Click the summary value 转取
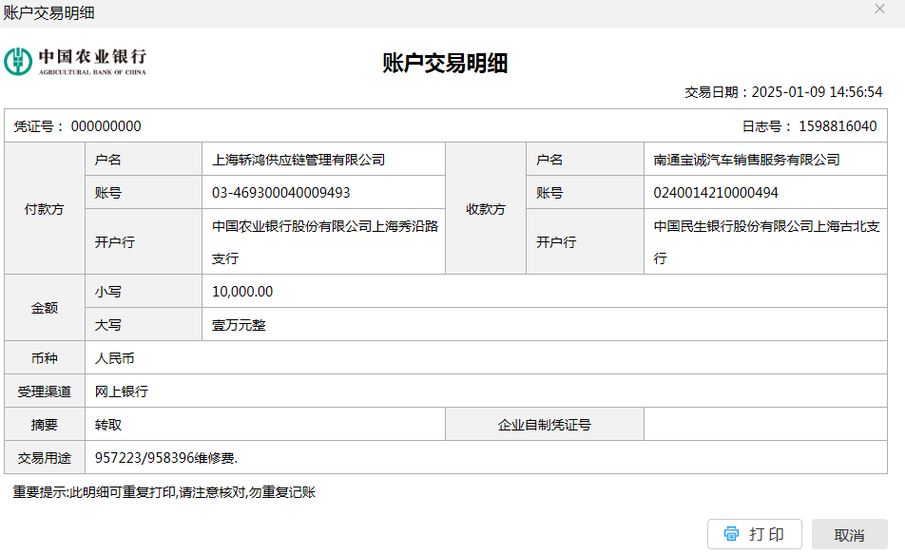Image resolution: width=905 pixels, height=554 pixels. [108, 425]
